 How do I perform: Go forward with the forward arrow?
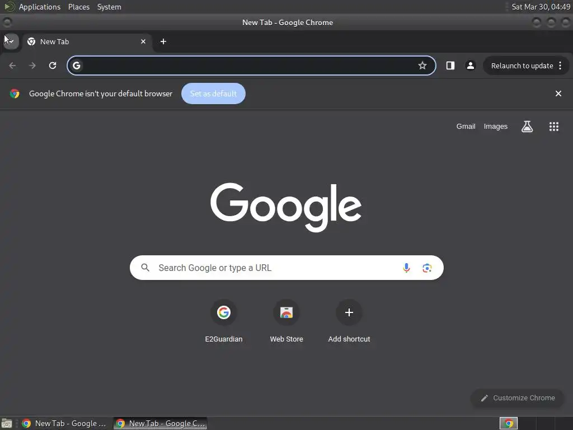(32, 66)
